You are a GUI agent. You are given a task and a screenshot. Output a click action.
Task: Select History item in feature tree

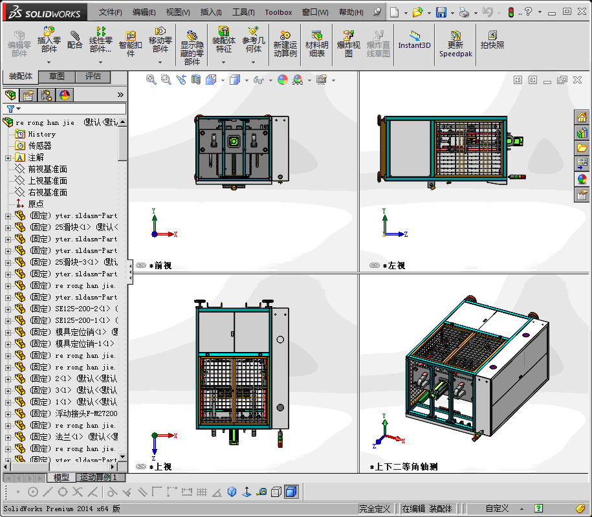pos(41,134)
